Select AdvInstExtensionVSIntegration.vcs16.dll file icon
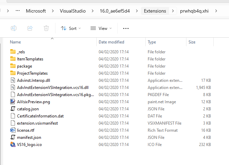Viewport: 229px width, 165px height. pos(13,87)
